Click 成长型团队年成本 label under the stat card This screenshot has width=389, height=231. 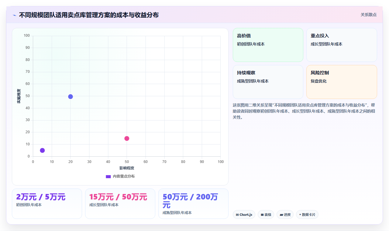(x=104, y=205)
